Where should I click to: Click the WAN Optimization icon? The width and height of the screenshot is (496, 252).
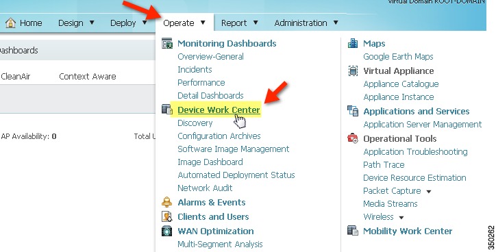(166, 231)
